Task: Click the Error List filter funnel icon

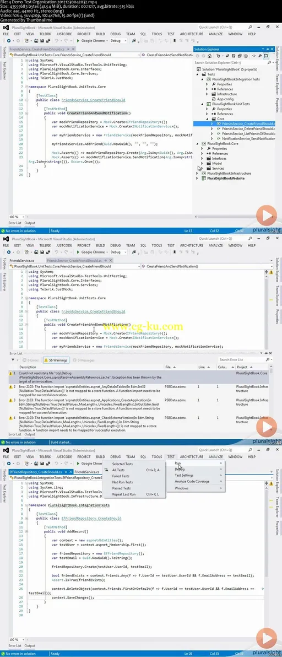Action: tap(13, 360)
